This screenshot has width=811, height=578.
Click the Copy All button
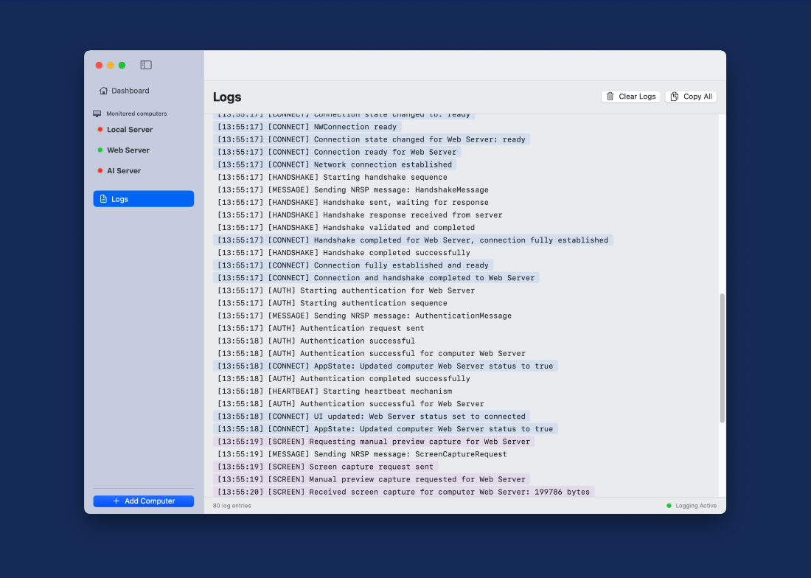click(691, 97)
